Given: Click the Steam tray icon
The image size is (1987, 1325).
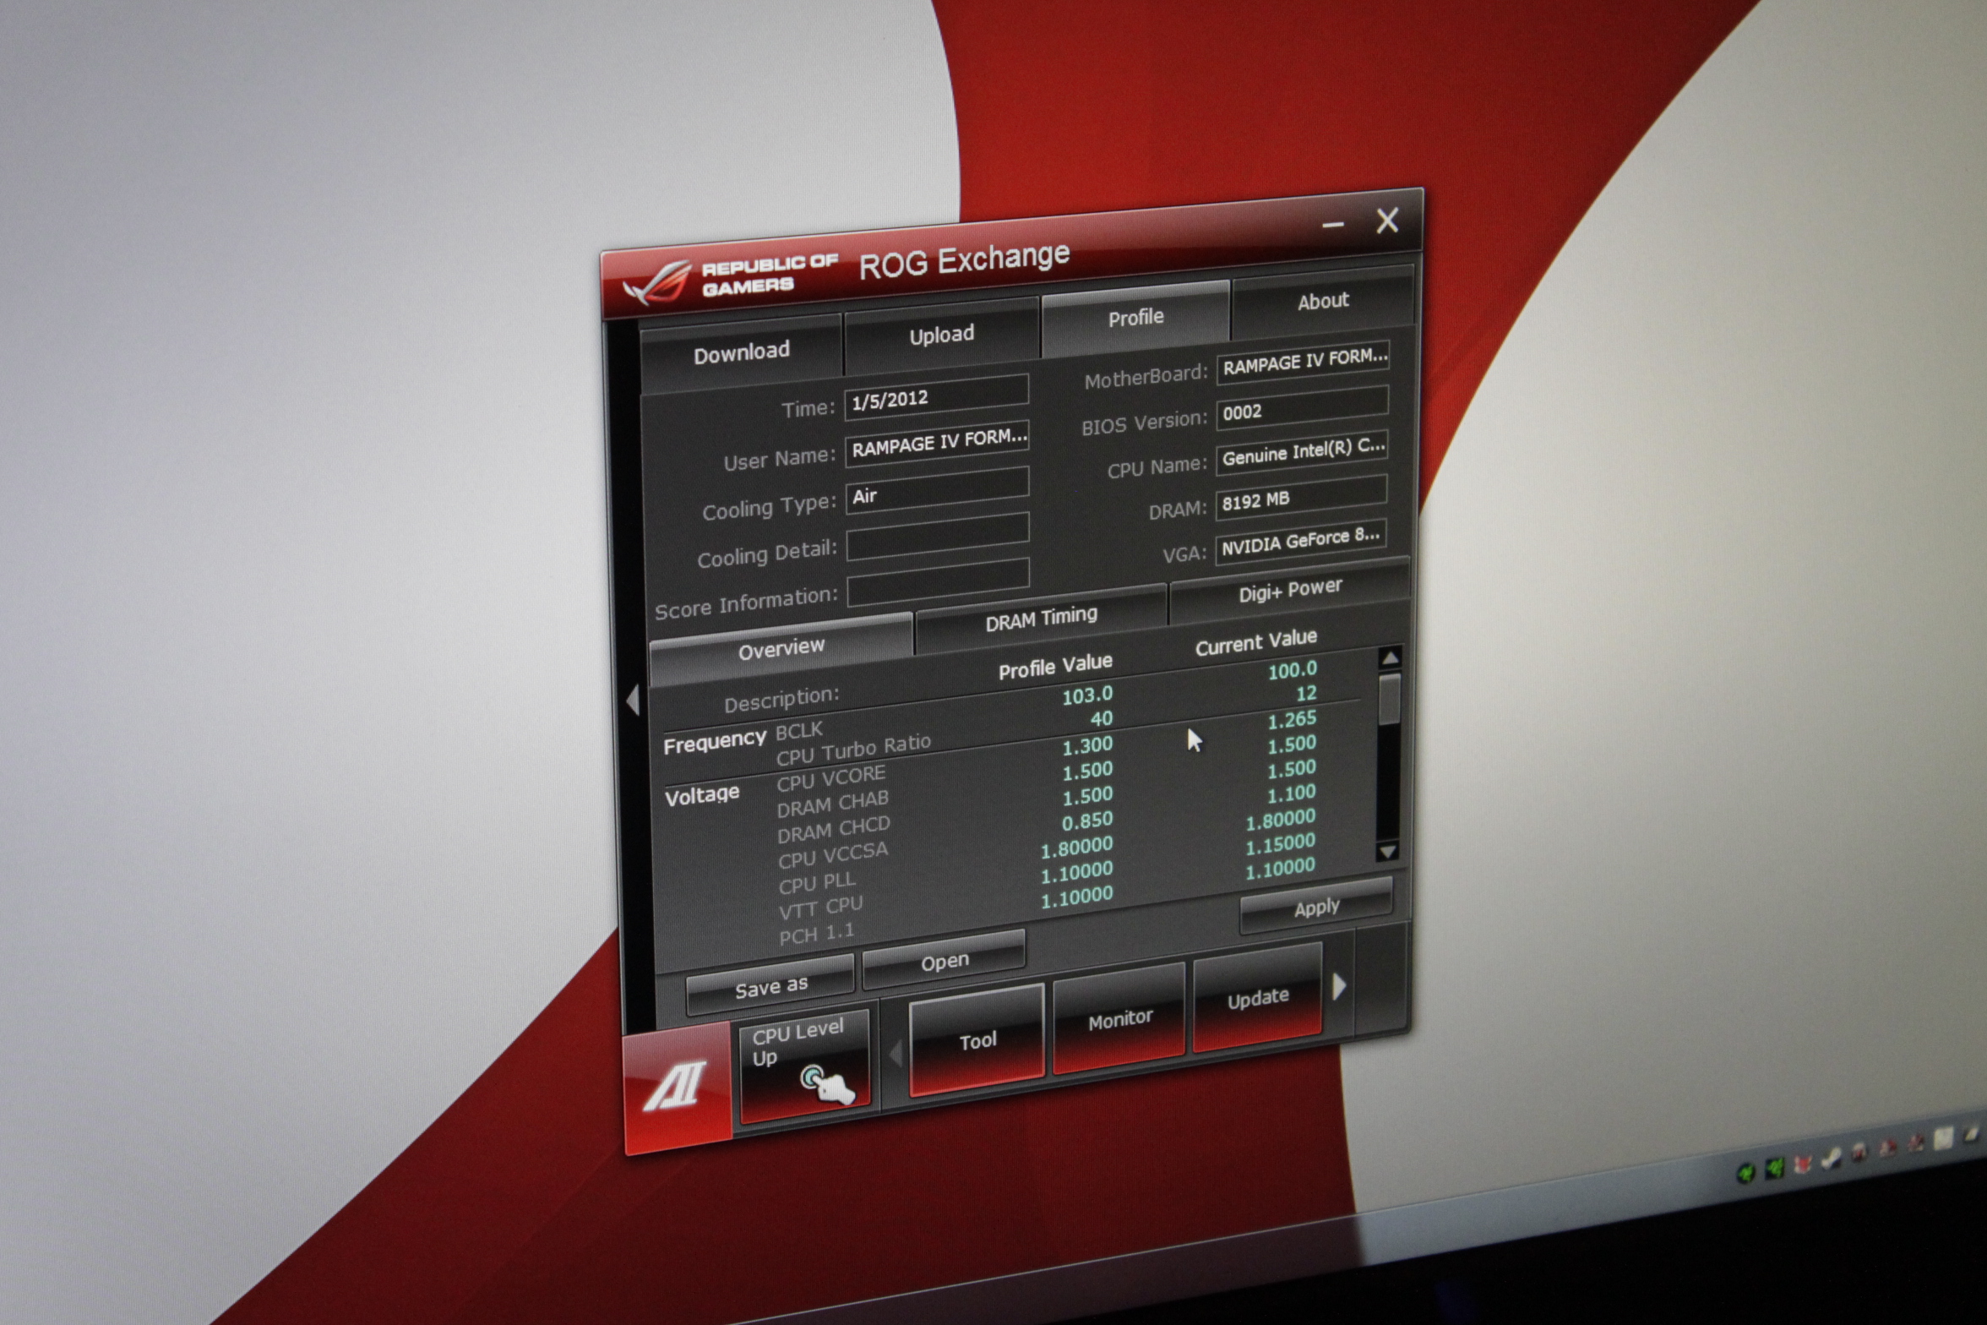Looking at the screenshot, I should (1831, 1159).
